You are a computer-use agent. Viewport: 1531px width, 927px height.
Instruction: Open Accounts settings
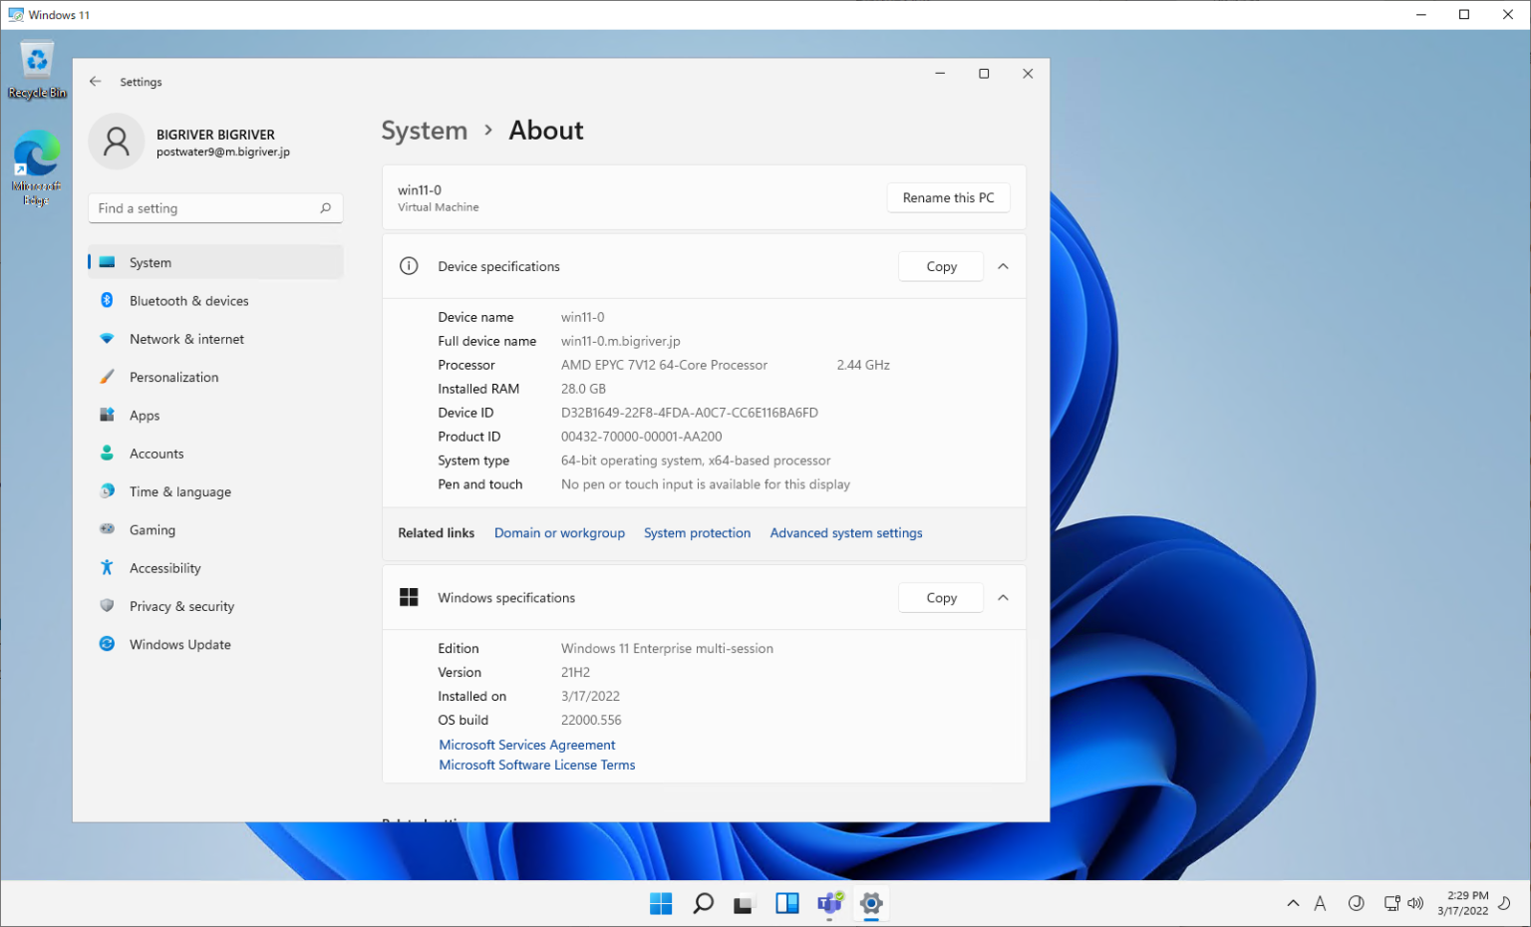(156, 454)
